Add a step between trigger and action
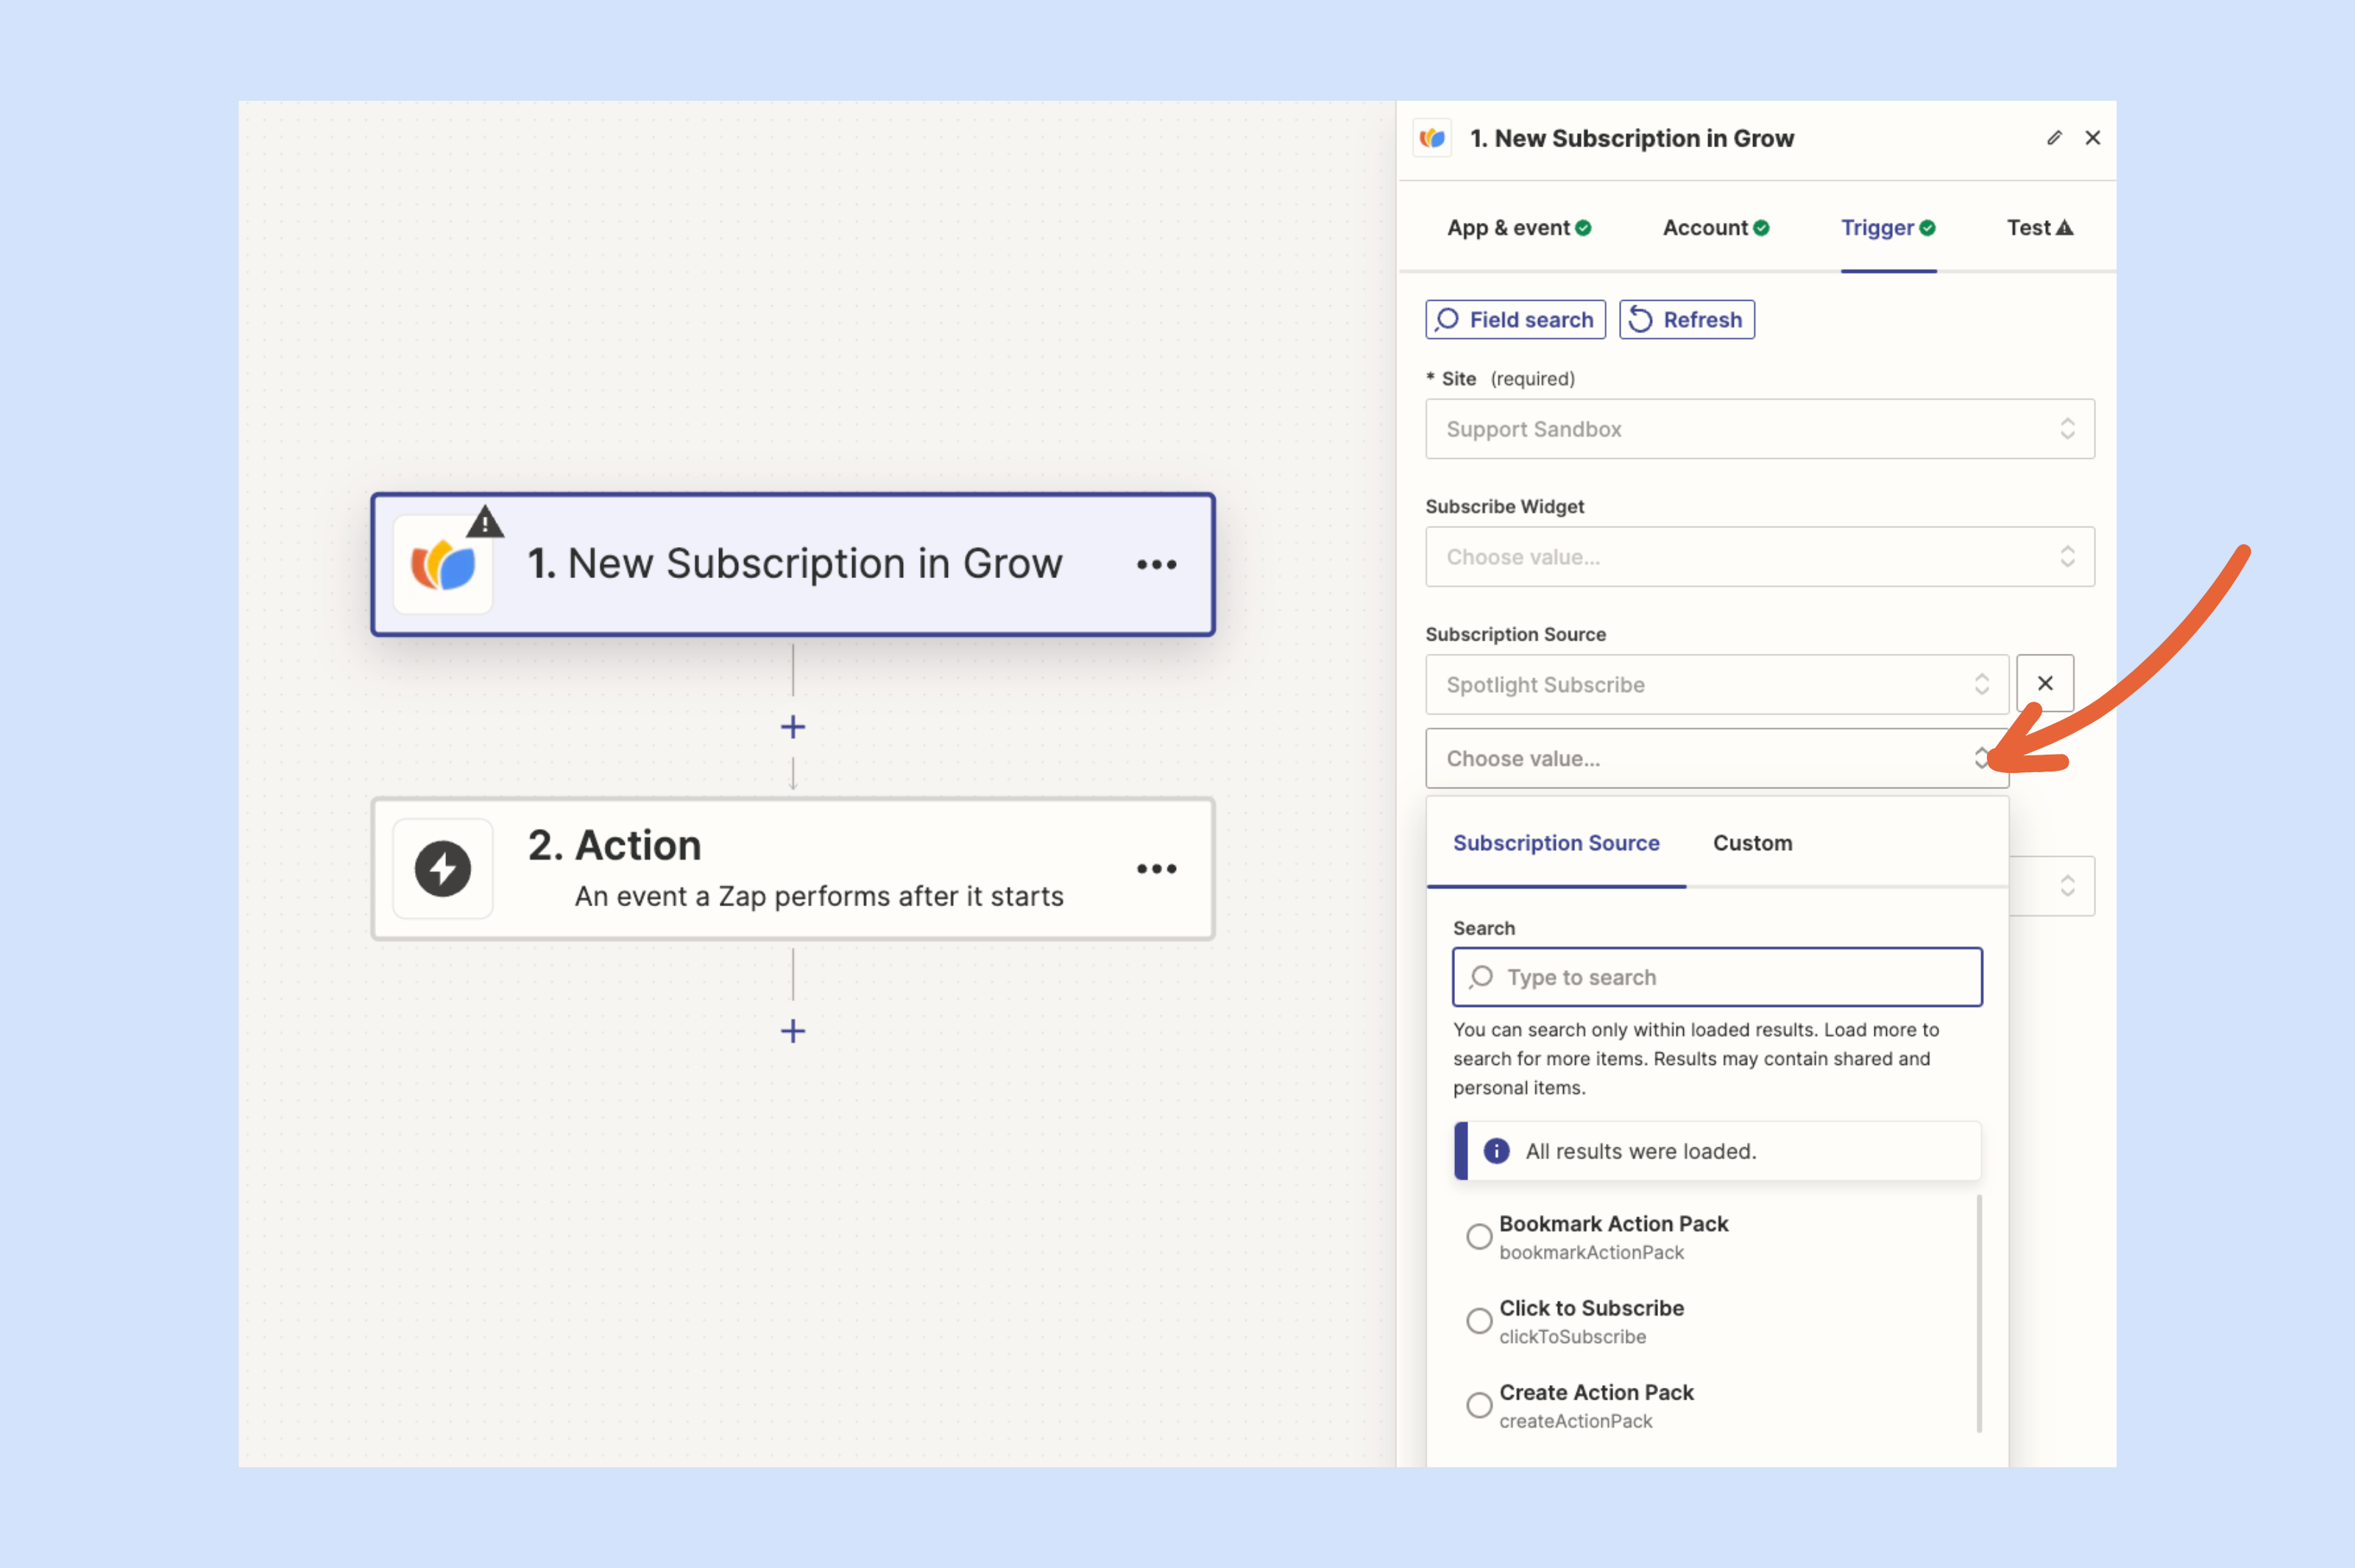2355x1568 pixels. (793, 727)
